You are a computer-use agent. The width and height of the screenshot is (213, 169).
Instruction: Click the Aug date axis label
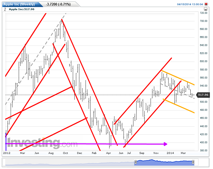51,153
